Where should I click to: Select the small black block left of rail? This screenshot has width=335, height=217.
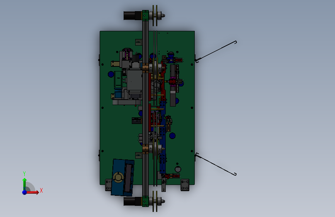coord(137,121)
